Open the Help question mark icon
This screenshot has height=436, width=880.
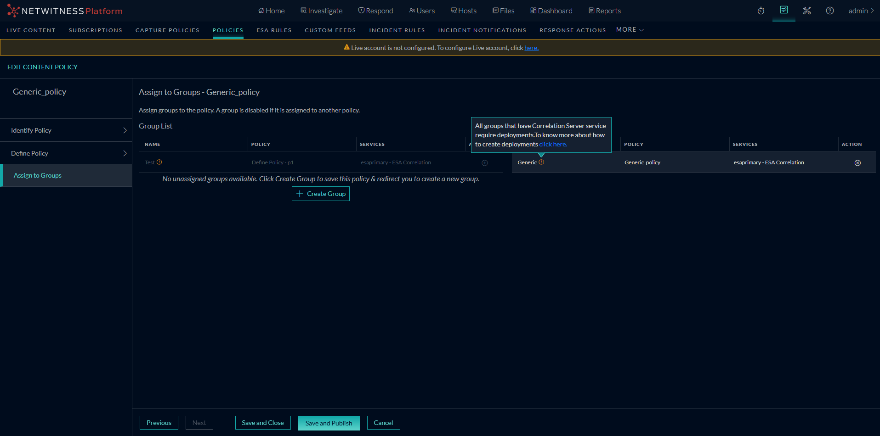point(830,11)
